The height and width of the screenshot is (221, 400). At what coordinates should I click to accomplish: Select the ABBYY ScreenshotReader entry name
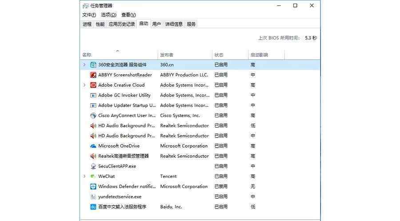[x=125, y=75]
